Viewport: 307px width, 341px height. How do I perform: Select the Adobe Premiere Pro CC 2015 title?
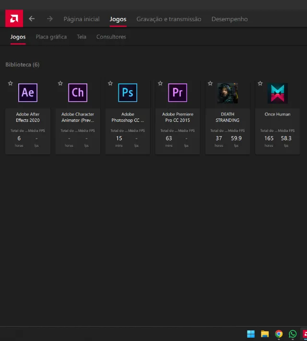pos(177,117)
